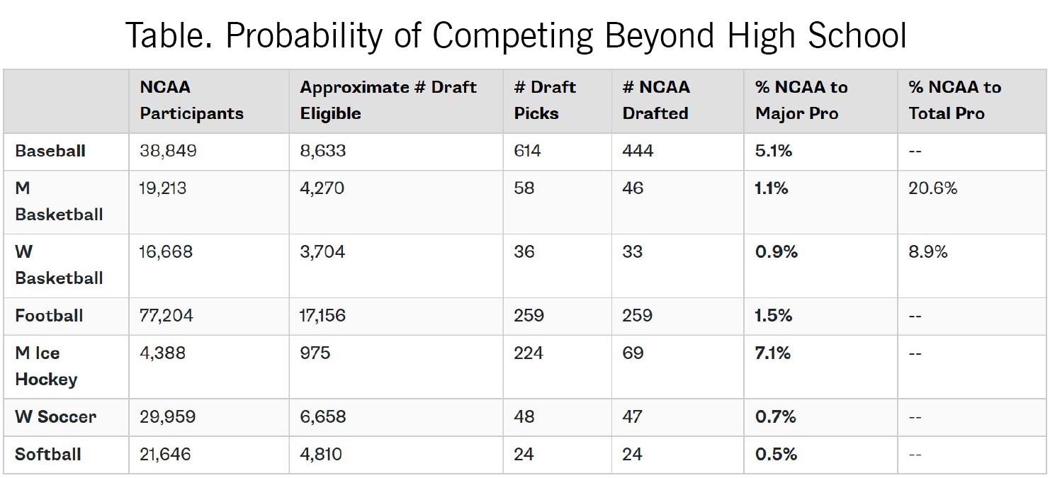Select the 7.1% Major Pro cell
This screenshot has height=478, width=1050.
point(773,353)
